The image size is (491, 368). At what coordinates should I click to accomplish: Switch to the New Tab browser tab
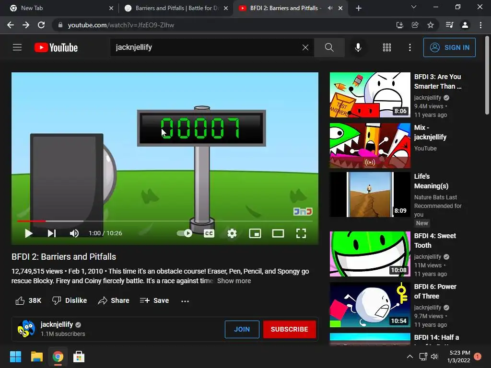(59, 8)
